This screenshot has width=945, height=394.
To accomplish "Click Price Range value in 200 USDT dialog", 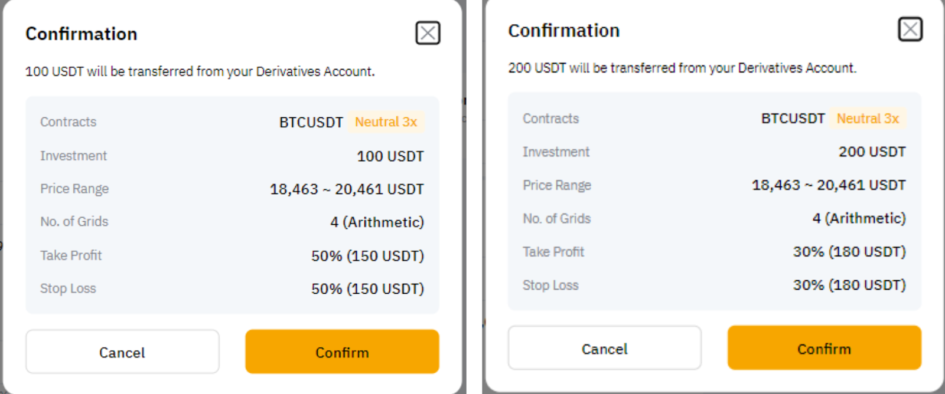I will 828,185.
